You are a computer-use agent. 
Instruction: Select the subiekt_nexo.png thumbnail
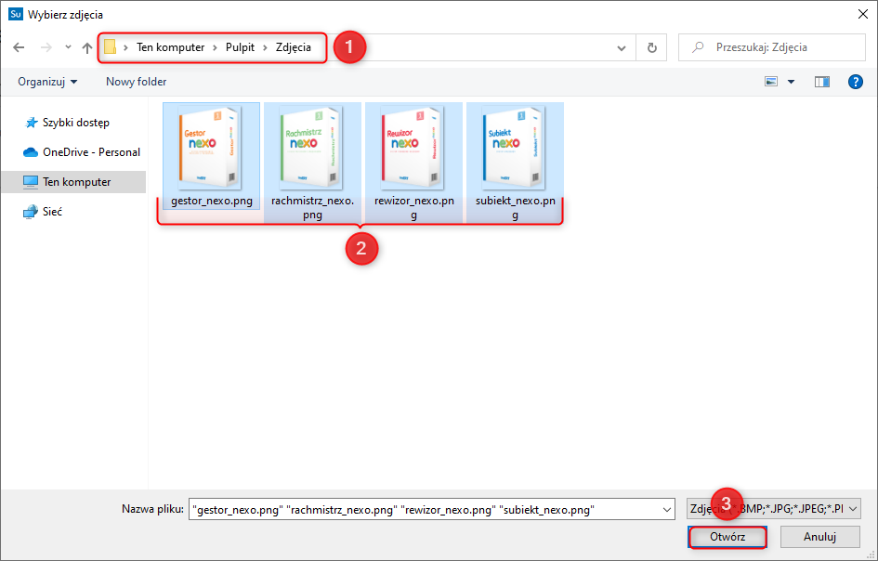click(x=515, y=148)
